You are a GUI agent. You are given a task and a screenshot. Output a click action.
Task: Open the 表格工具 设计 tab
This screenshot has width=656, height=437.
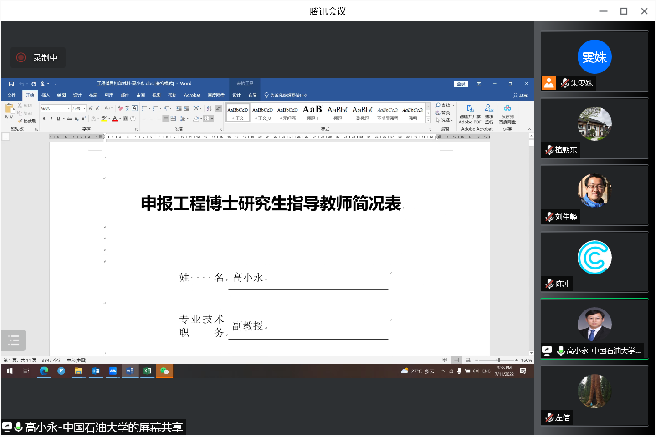coord(236,95)
